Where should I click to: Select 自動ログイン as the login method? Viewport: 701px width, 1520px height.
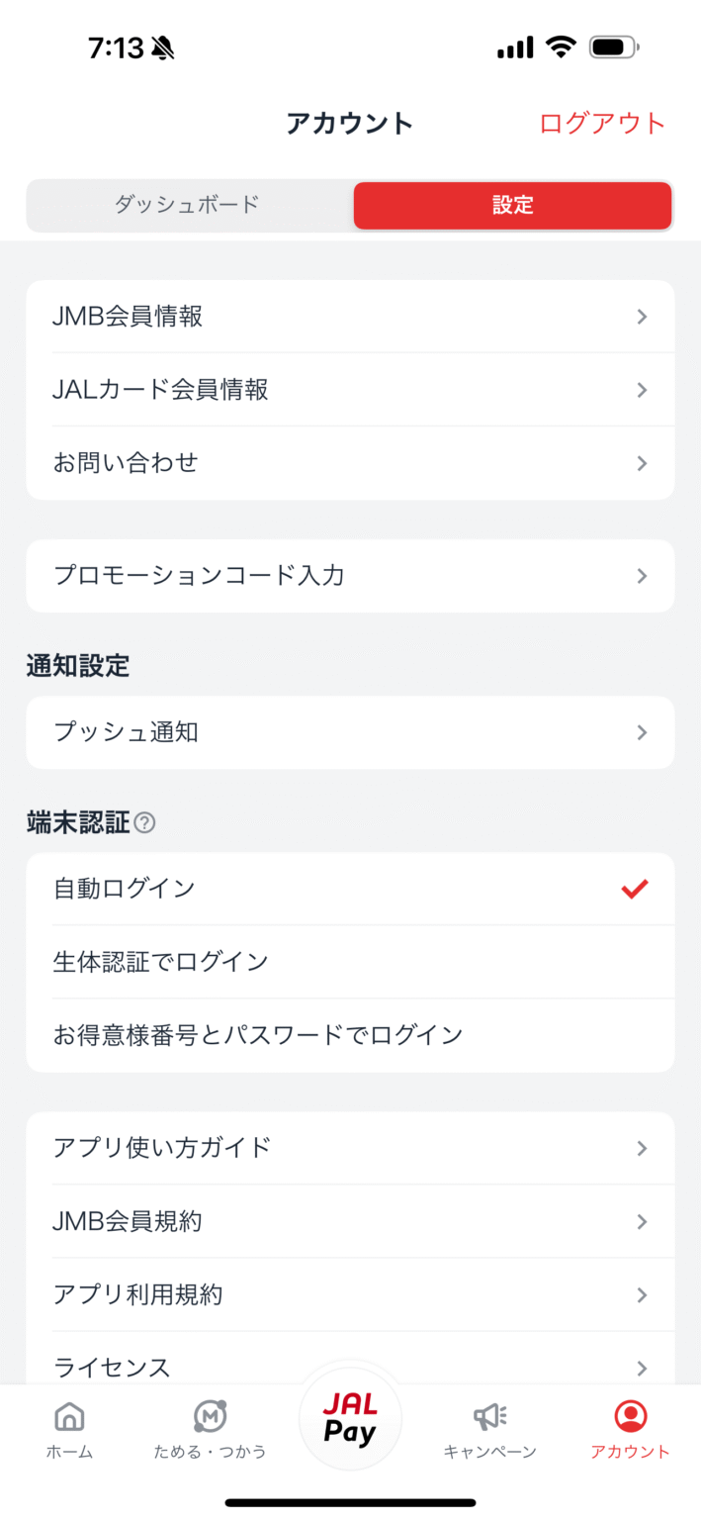point(350,888)
